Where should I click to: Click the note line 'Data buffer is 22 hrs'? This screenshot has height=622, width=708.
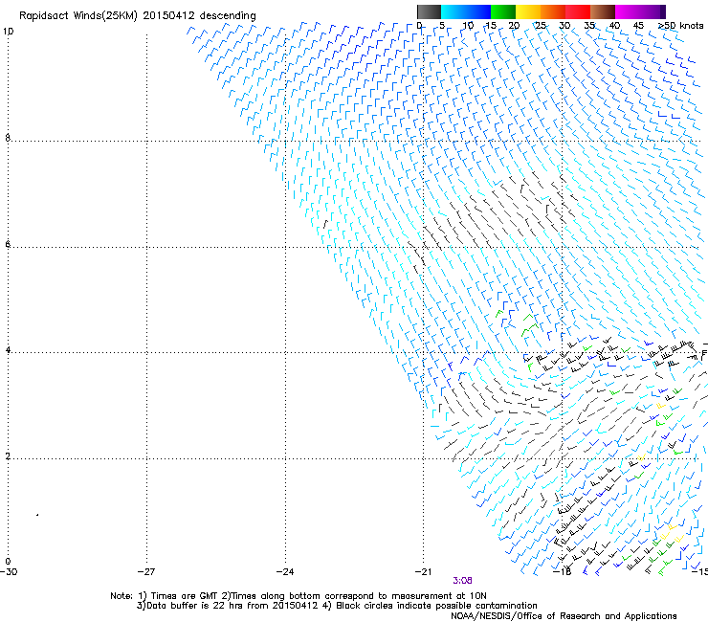337,606
